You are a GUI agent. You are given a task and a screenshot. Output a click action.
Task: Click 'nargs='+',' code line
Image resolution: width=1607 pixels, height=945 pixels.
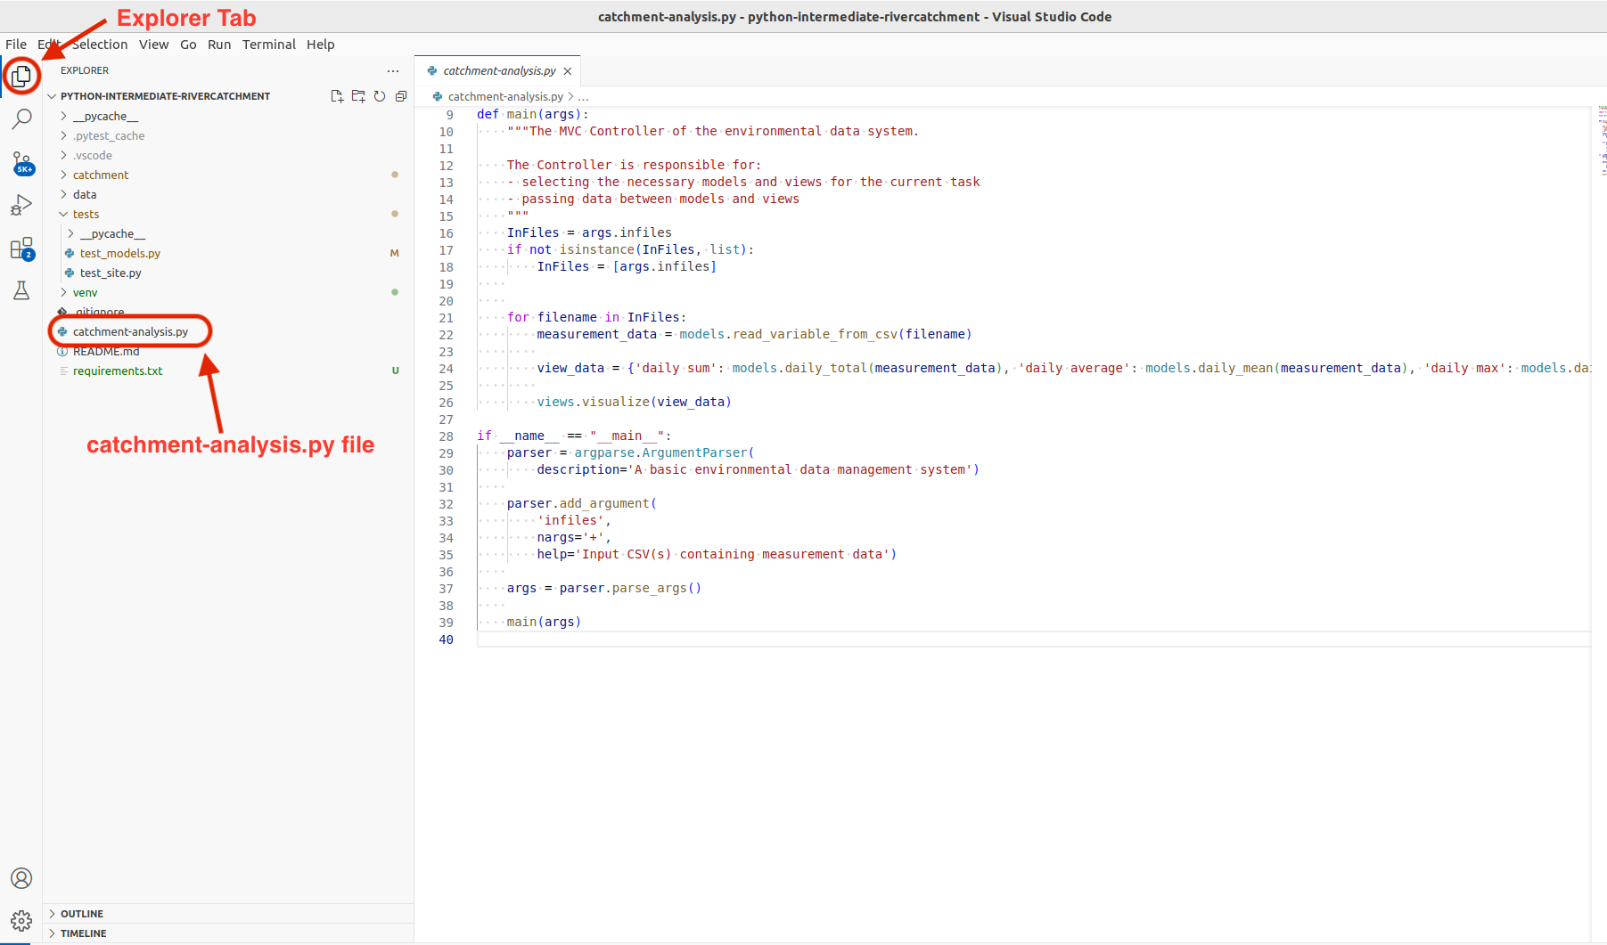tap(574, 537)
